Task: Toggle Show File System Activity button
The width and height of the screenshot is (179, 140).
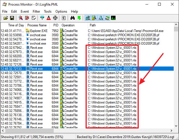Action: pyautogui.click(x=94, y=18)
